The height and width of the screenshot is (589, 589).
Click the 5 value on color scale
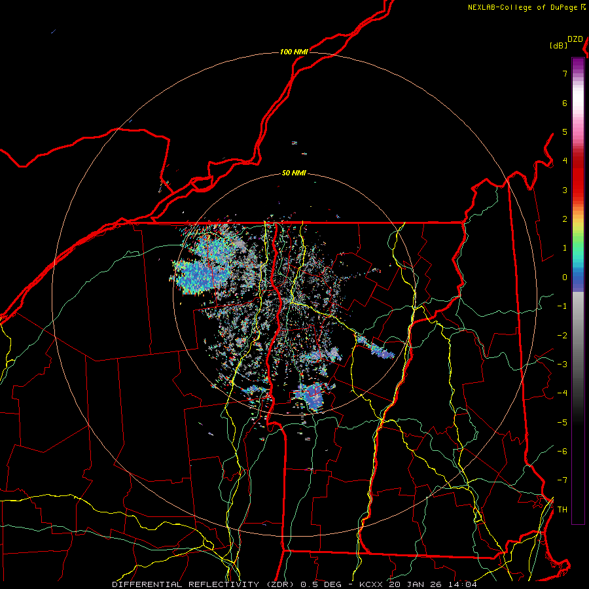pyautogui.click(x=565, y=132)
